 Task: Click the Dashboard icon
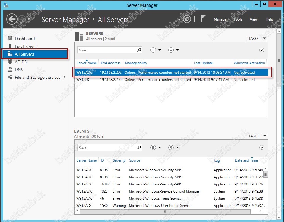pyautogui.click(x=10, y=38)
